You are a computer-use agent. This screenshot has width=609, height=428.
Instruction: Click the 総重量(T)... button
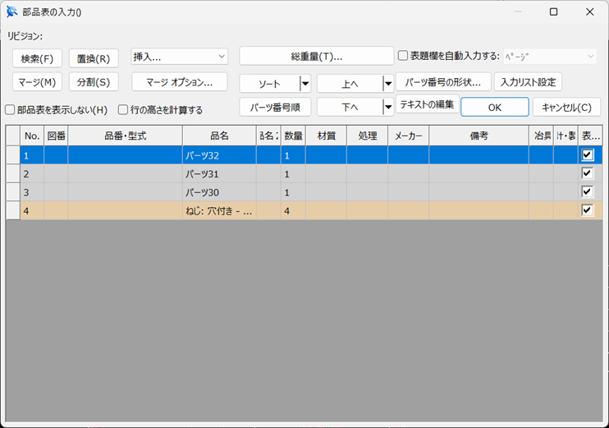[x=317, y=57]
